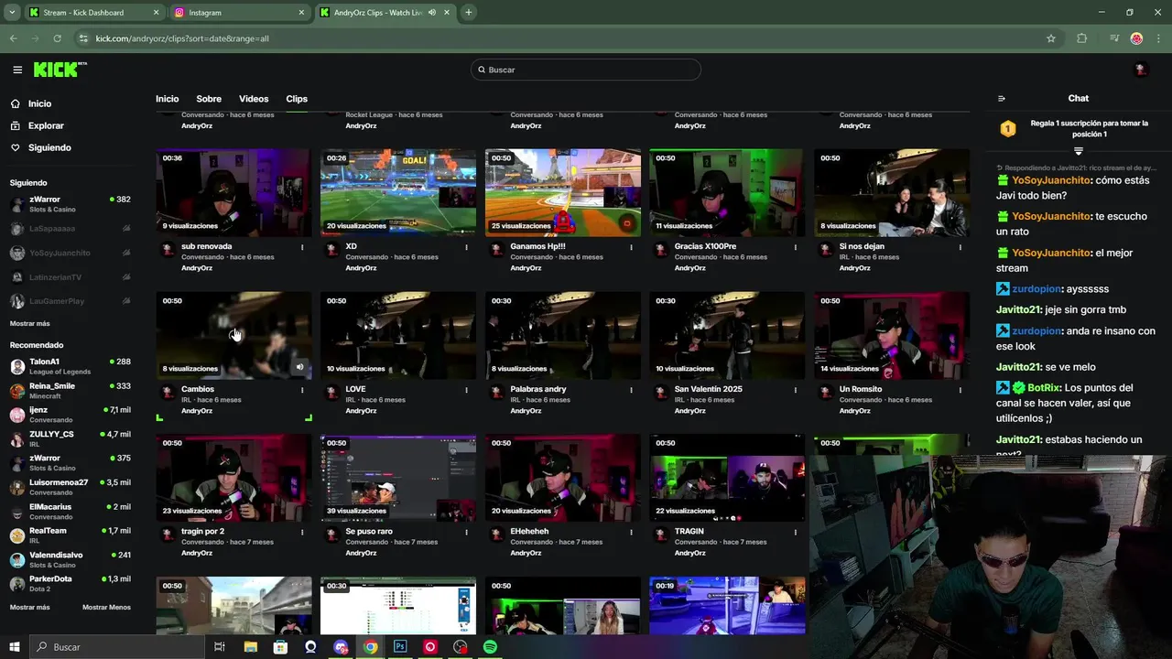1172x659 pixels.
Task: Open options menu for clip 'LOVE'
Action: [466, 390]
